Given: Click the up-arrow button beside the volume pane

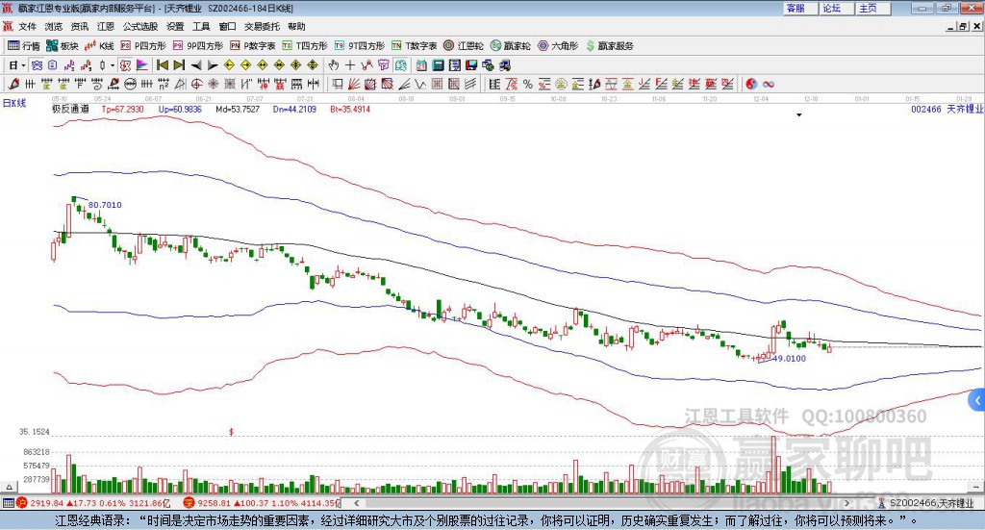Looking at the screenshot, I should pyautogui.click(x=9, y=487).
